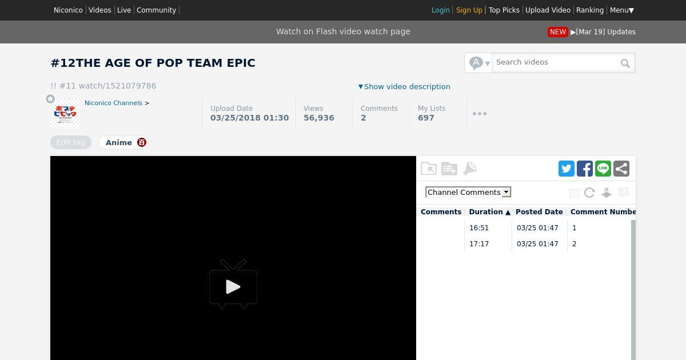Go to Niconico home
Viewport: 686px width, 360px height.
(x=68, y=10)
